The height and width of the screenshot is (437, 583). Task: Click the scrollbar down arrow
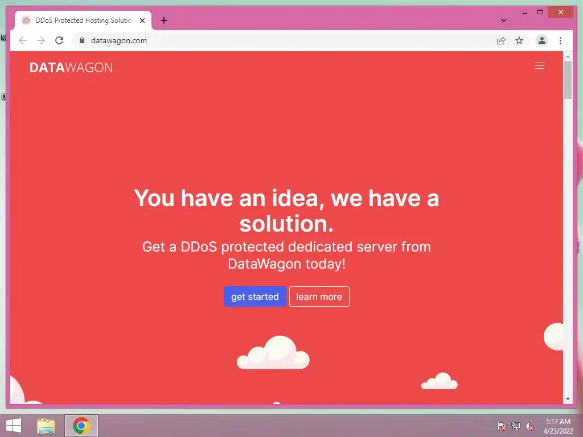point(568,399)
